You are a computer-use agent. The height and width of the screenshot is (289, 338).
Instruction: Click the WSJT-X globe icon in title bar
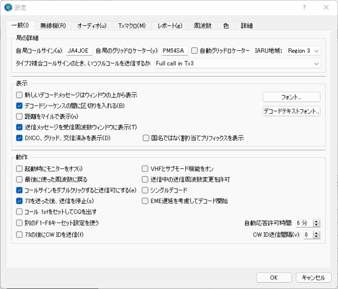[x=8, y=7]
